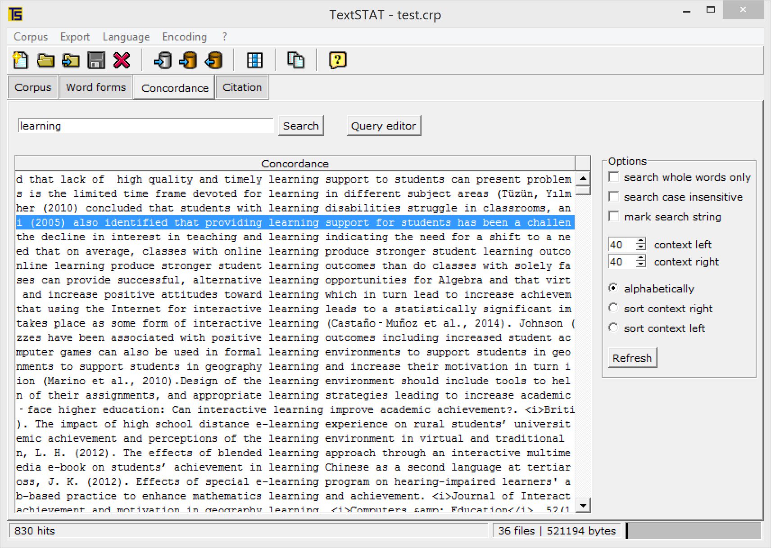
Task: Enable search whole words only
Action: 613,177
